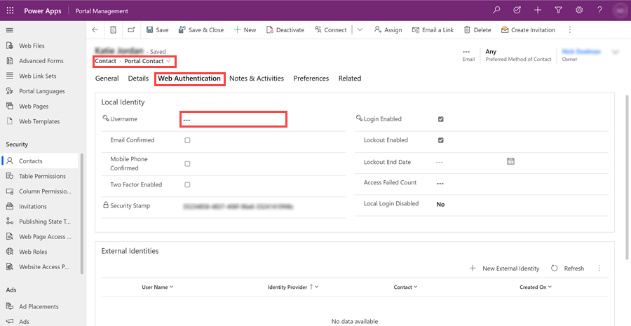The image size is (631, 326).
Task: Switch to the General tab
Action: pyautogui.click(x=107, y=79)
